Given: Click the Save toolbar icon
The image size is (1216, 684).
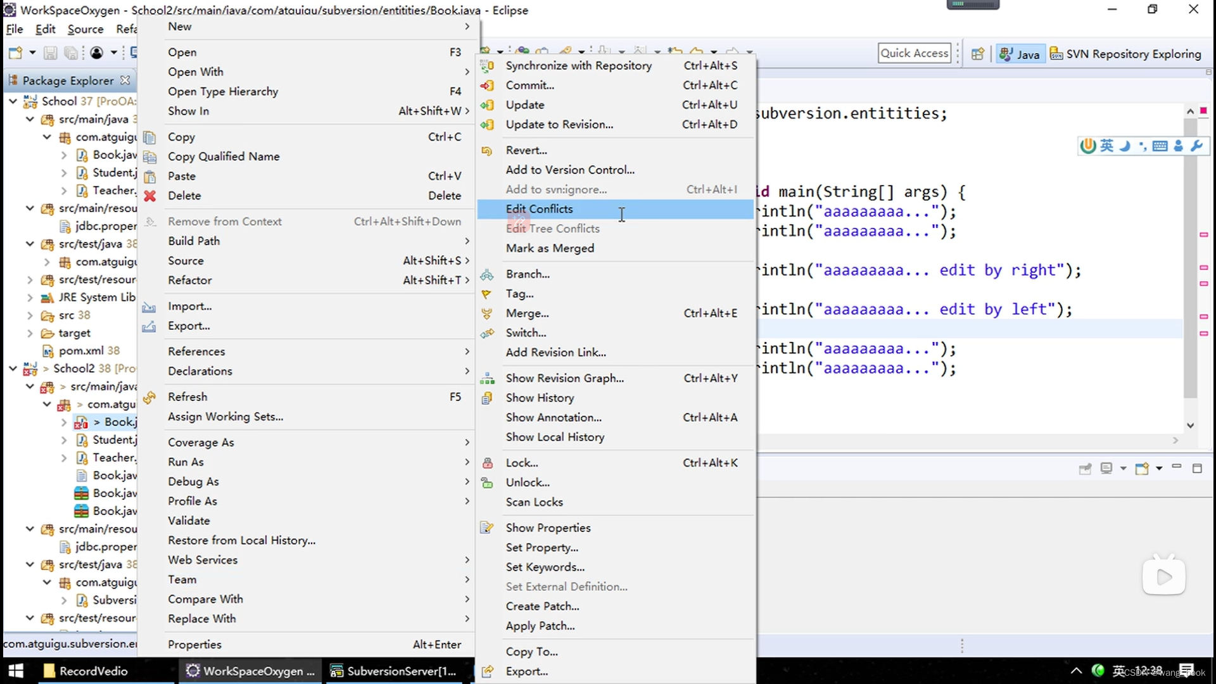Looking at the screenshot, I should (50, 53).
